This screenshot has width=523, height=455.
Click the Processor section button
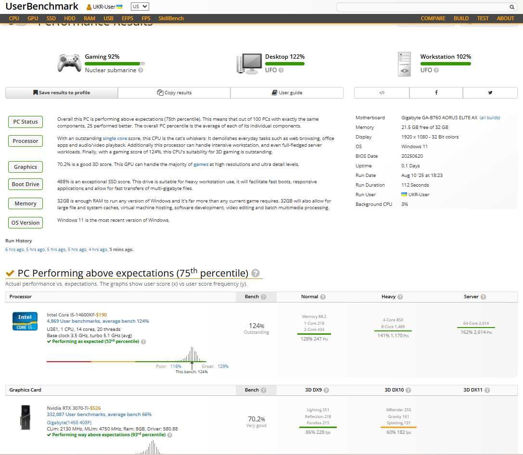[x=26, y=141]
